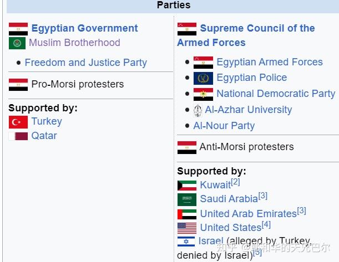The height and width of the screenshot is (262, 339).
Task: Click the Al-Azhar University logo icon
Action: click(198, 110)
